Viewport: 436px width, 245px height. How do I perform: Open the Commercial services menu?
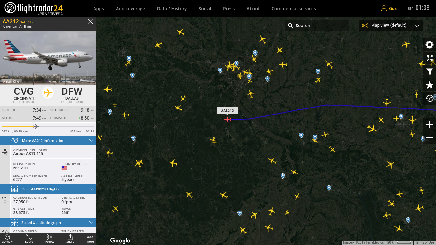point(294,9)
